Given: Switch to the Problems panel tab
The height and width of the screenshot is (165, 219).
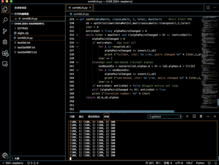Looking at the screenshot, I should 72,116.
